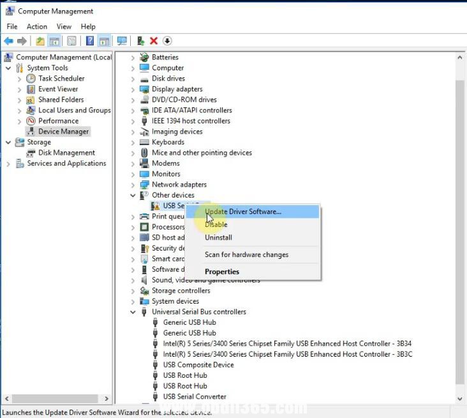Select Disk Management in left tree
467x418 pixels.
66,153
